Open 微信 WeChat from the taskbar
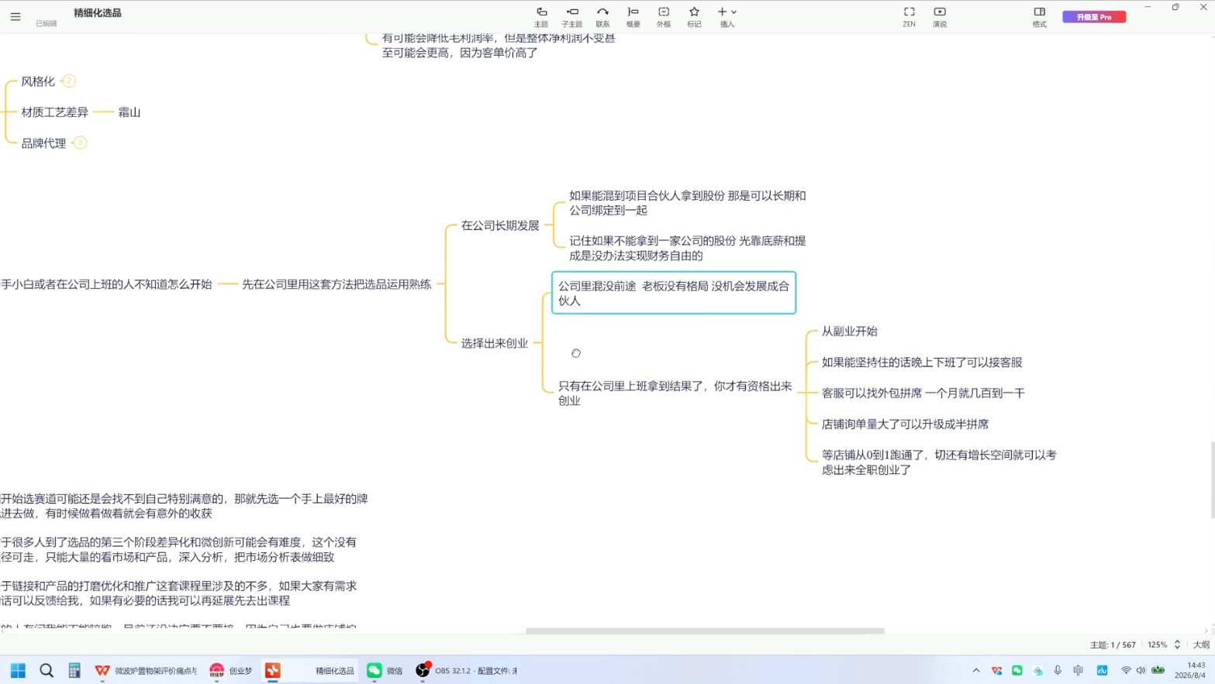Viewport: 1215px width, 684px height. click(x=385, y=670)
